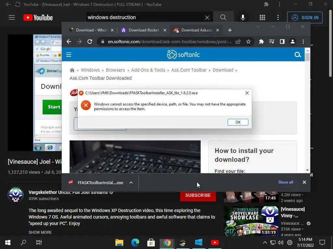
Task: Open Task View on the taskbar
Action: pos(39,243)
